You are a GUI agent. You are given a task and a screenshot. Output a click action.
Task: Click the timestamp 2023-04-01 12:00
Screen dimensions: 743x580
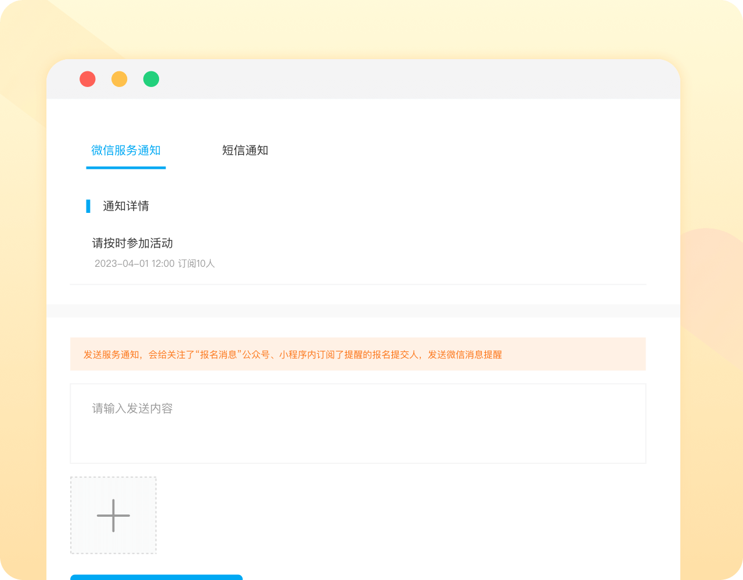tap(134, 263)
